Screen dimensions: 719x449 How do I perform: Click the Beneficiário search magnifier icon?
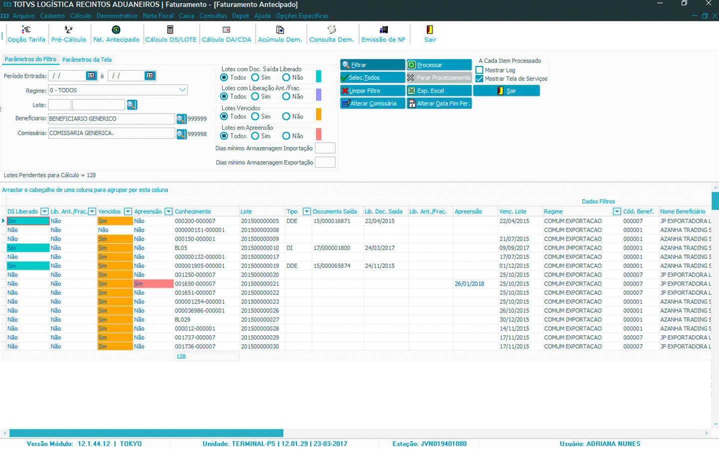pos(181,119)
